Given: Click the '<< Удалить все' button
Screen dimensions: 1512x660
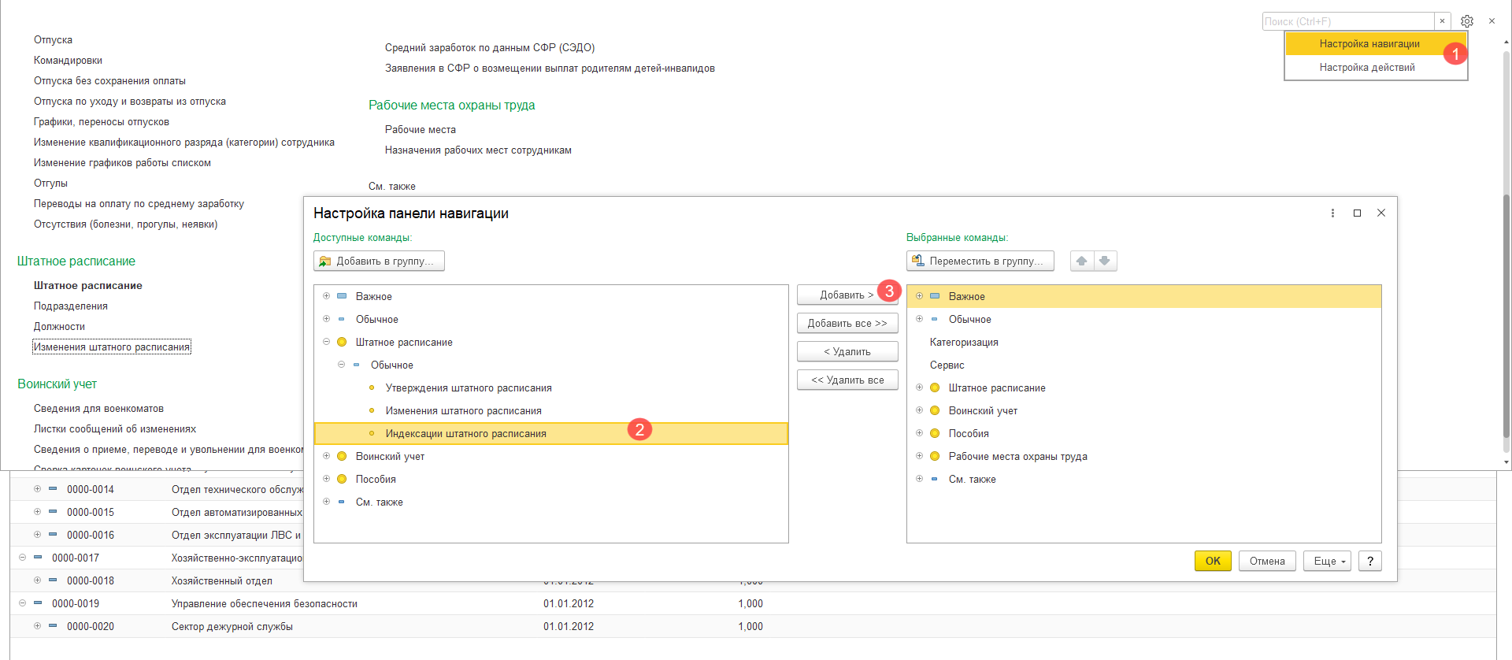Looking at the screenshot, I should (847, 380).
